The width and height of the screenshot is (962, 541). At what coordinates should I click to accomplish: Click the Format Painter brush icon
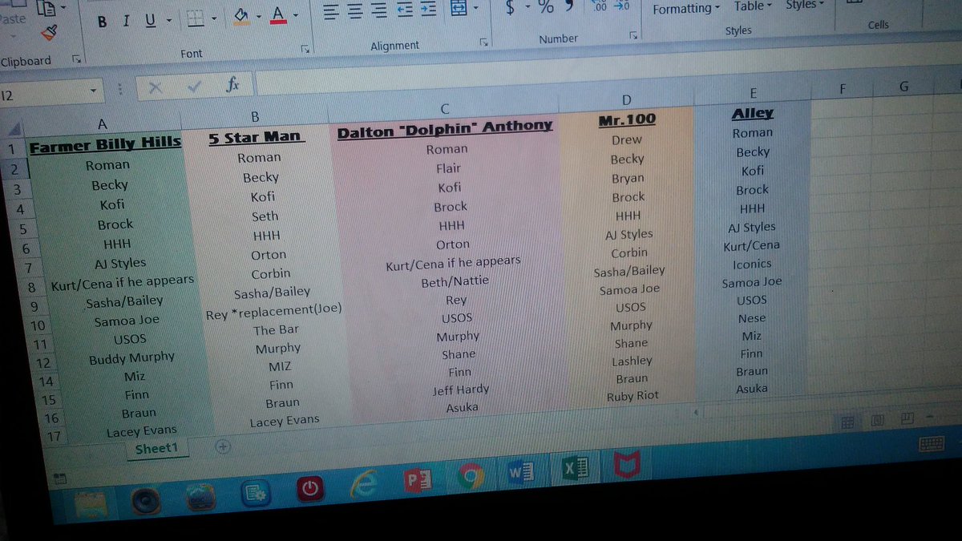tap(48, 31)
